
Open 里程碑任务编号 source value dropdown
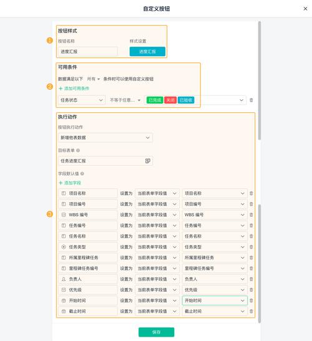(215, 268)
